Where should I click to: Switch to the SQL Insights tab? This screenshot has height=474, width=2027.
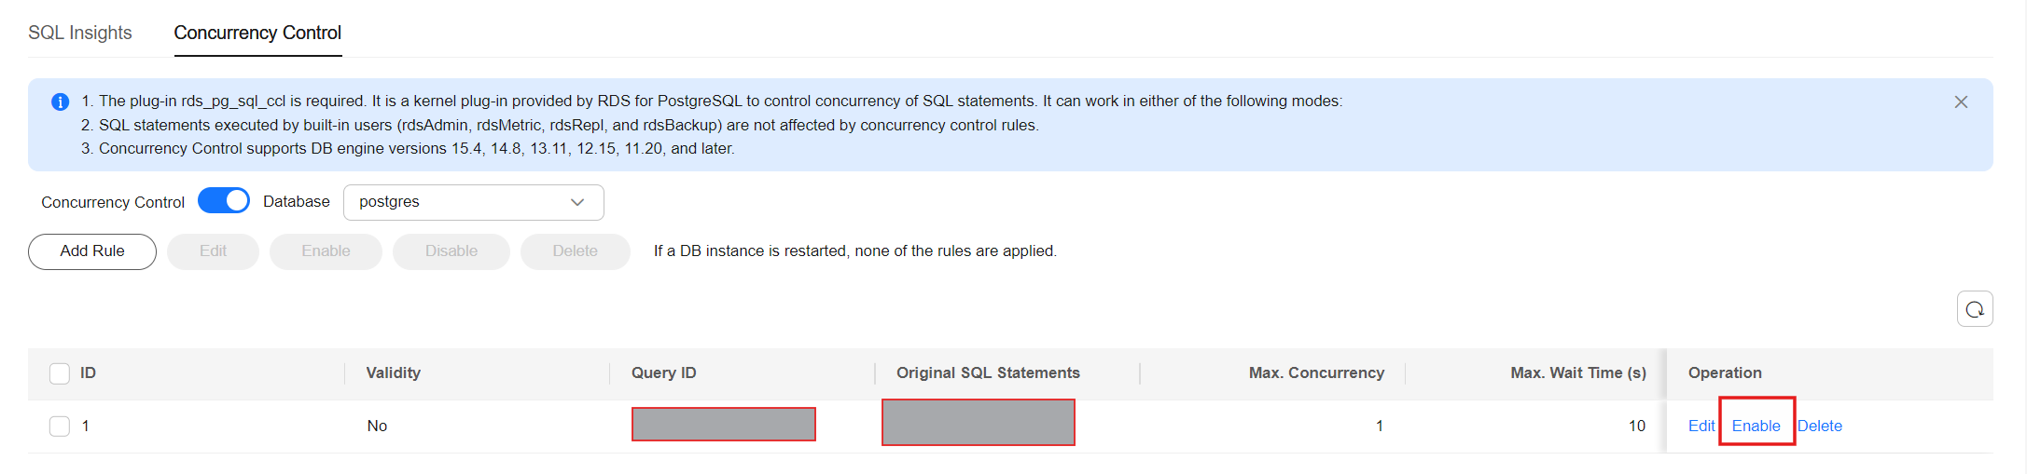click(80, 33)
